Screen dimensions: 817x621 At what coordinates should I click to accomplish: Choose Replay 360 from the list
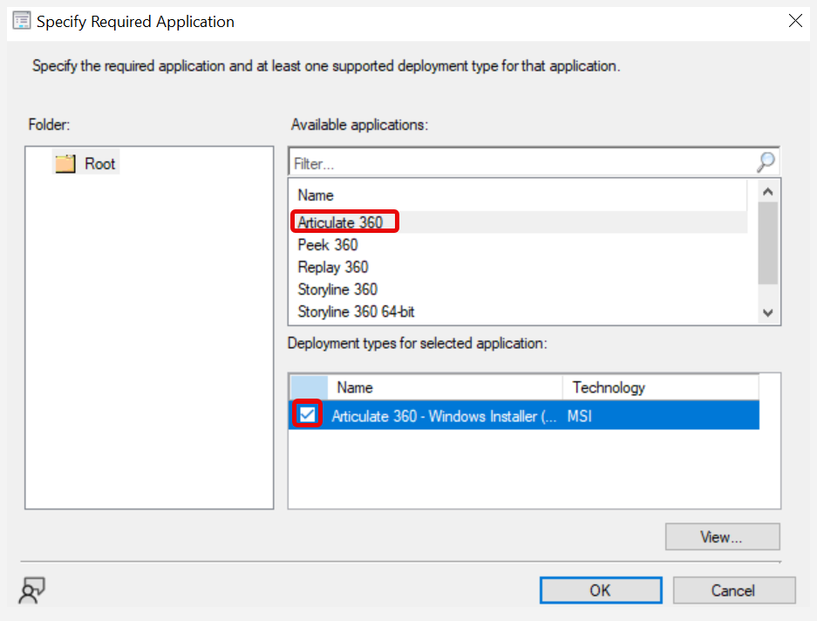[333, 267]
